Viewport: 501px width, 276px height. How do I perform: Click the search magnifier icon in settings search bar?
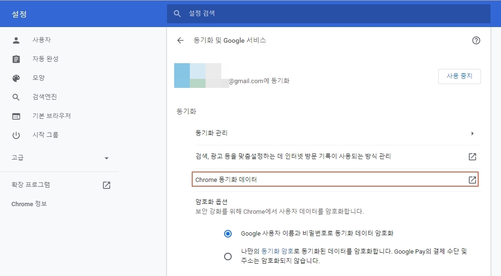(177, 13)
